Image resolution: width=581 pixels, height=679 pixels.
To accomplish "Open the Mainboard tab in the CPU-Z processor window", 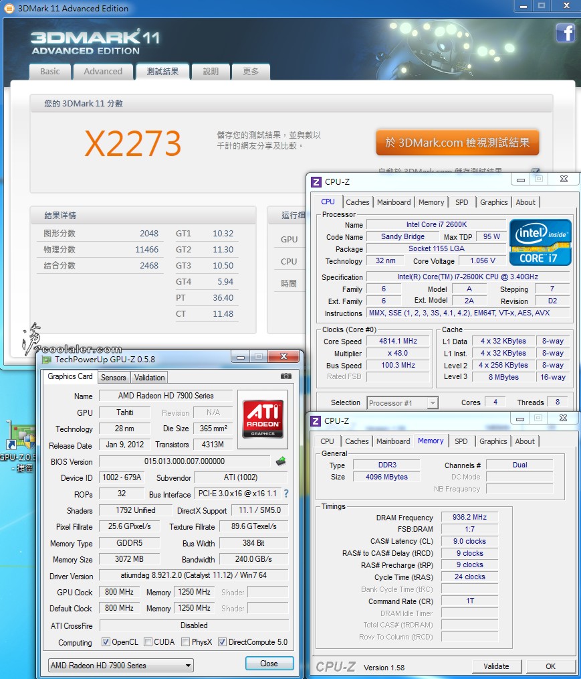I will coord(394,202).
